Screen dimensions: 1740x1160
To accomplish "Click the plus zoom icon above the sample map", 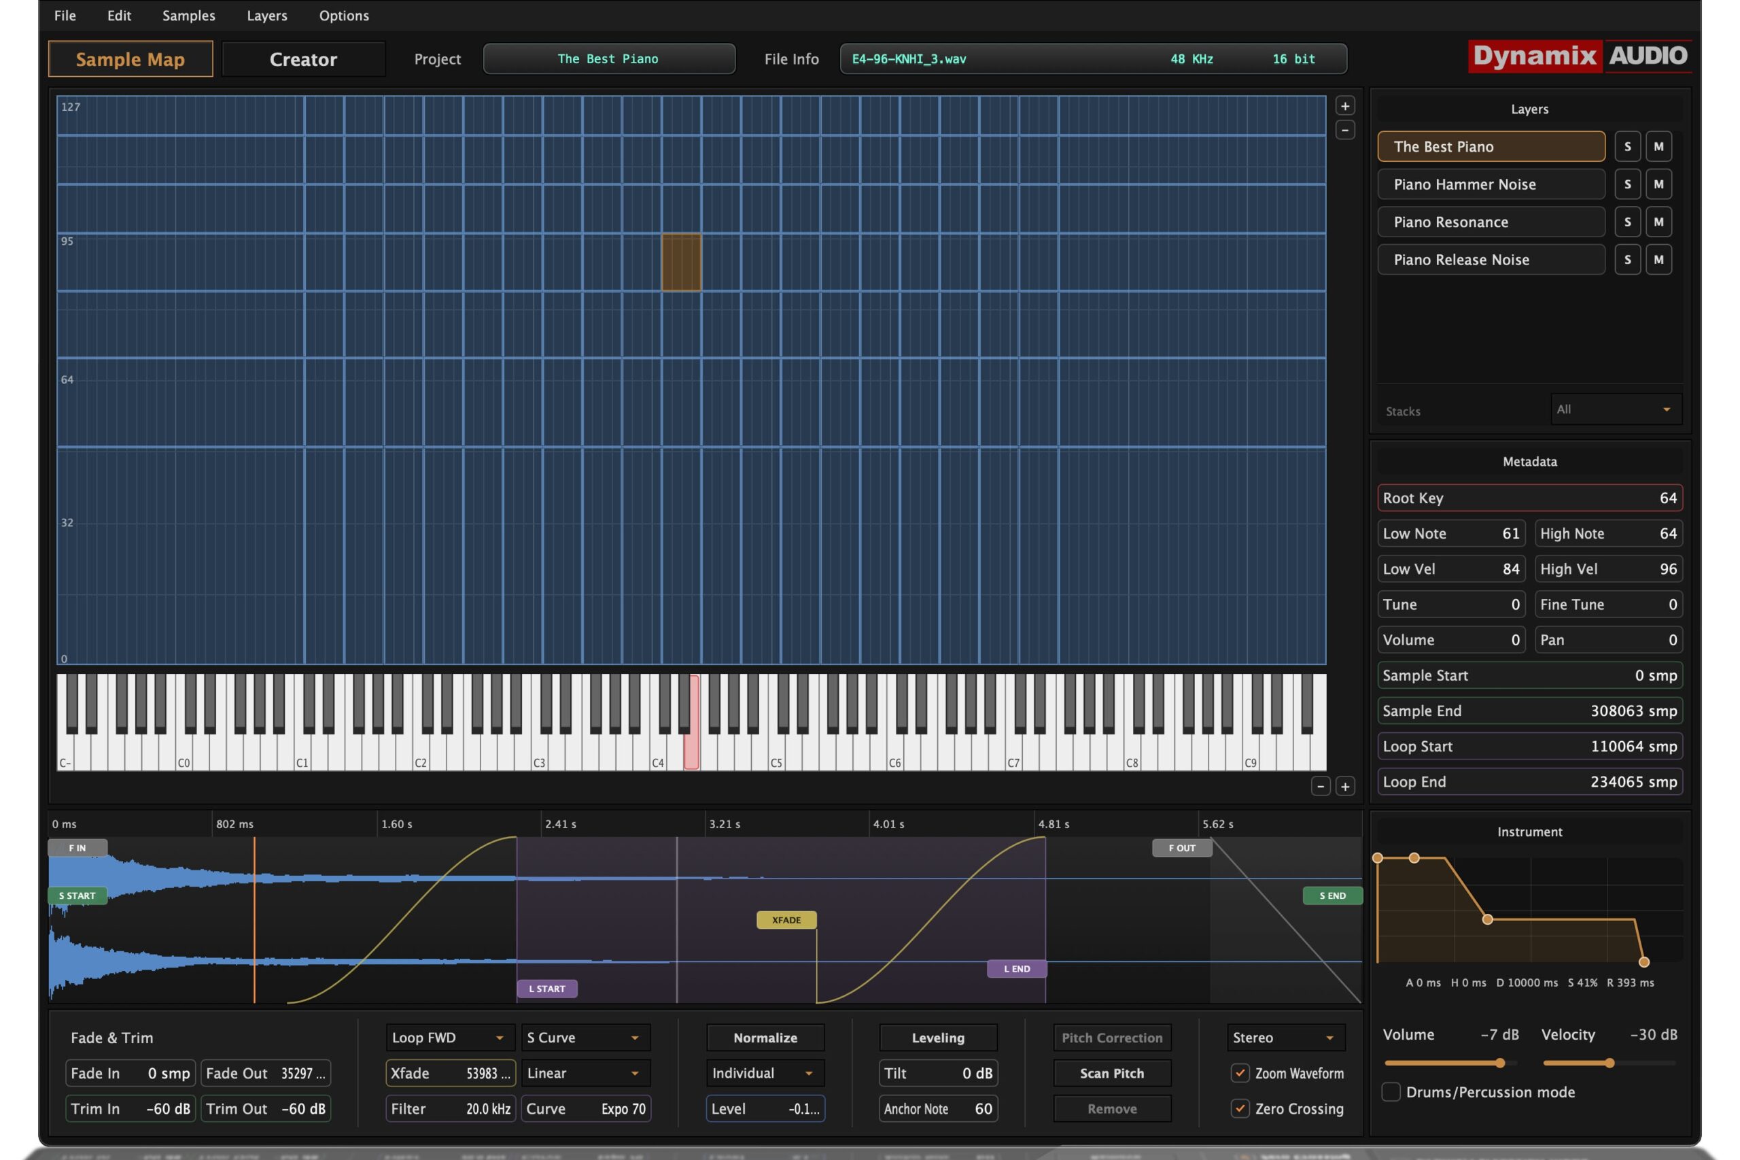I will [1344, 106].
